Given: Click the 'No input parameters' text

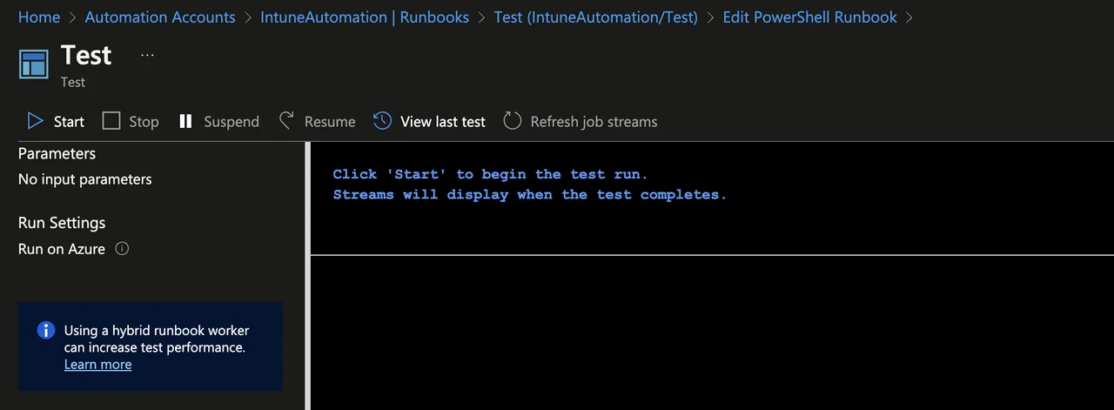Looking at the screenshot, I should tap(84, 179).
